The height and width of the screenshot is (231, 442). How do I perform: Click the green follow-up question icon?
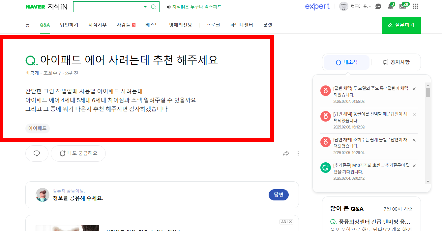[326, 168]
